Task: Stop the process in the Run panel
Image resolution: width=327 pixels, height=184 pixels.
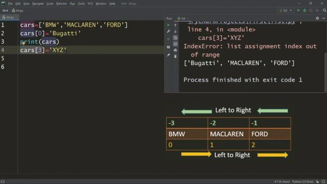Action: pos(169,39)
